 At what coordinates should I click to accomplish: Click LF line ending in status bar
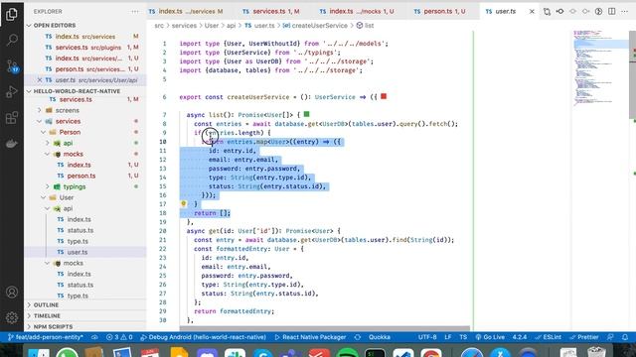pos(448,337)
